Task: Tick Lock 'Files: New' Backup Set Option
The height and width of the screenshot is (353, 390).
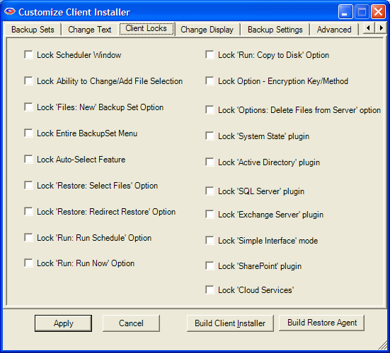Action: click(28, 107)
